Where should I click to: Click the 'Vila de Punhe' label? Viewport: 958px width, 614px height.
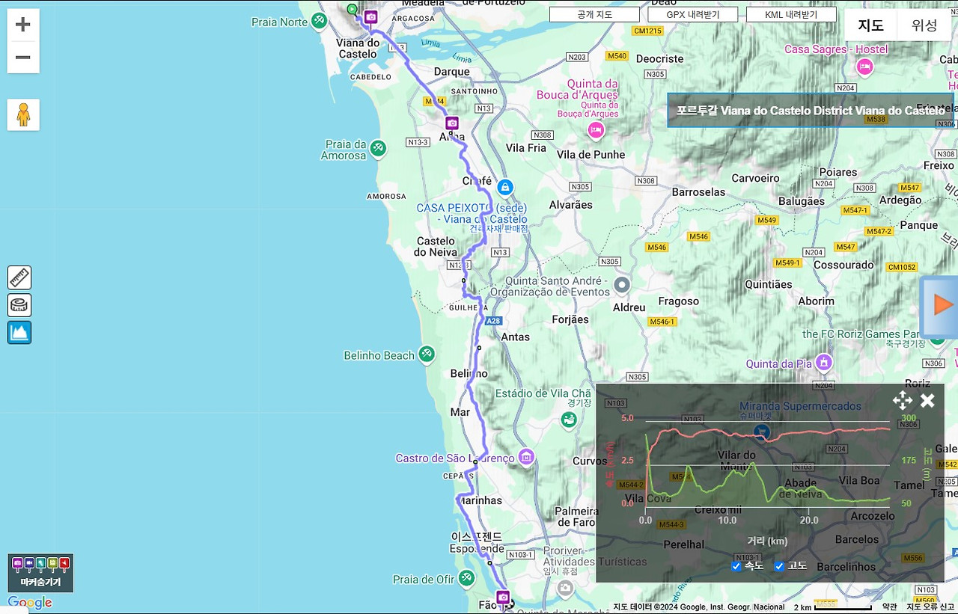point(591,155)
